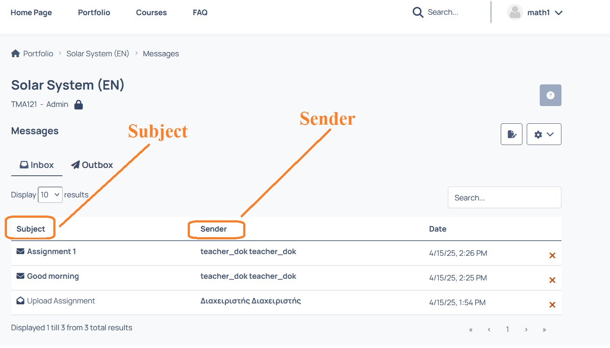610x348 pixels.
Task: Delete the Good morning message
Action: (552, 280)
